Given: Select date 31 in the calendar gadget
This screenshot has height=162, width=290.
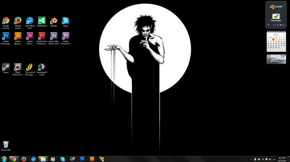Looking at the screenshot, I should (x=279, y=48).
